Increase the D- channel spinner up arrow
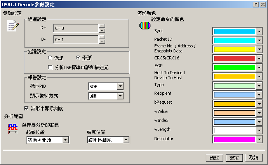The width and height of the screenshot is (268, 165). point(102,37)
